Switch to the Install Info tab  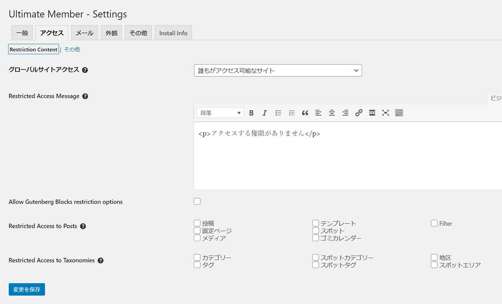tap(173, 33)
